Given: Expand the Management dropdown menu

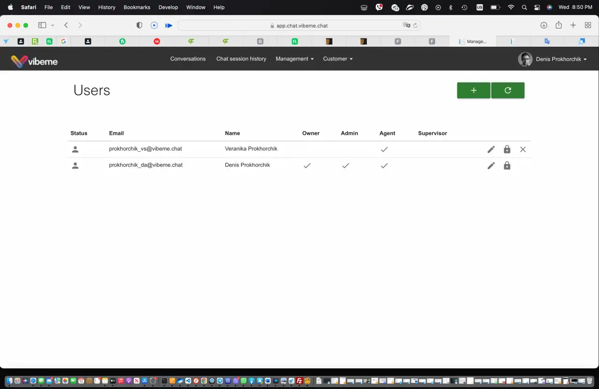Looking at the screenshot, I should coord(294,59).
